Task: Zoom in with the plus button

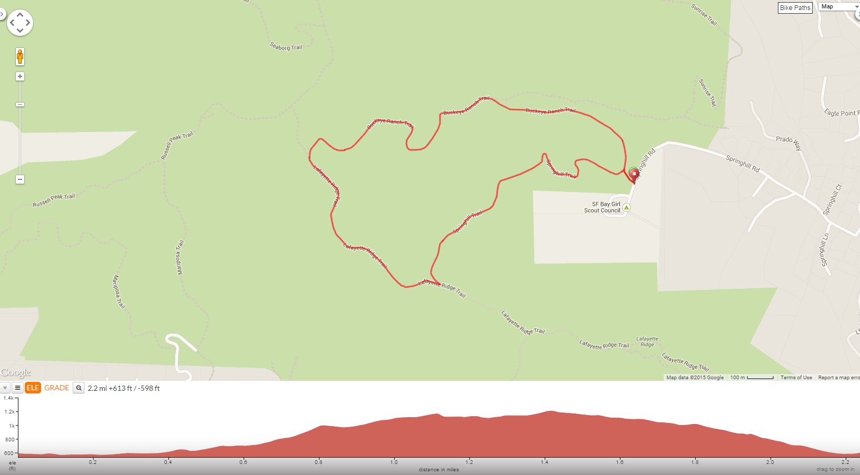Action: point(20,76)
